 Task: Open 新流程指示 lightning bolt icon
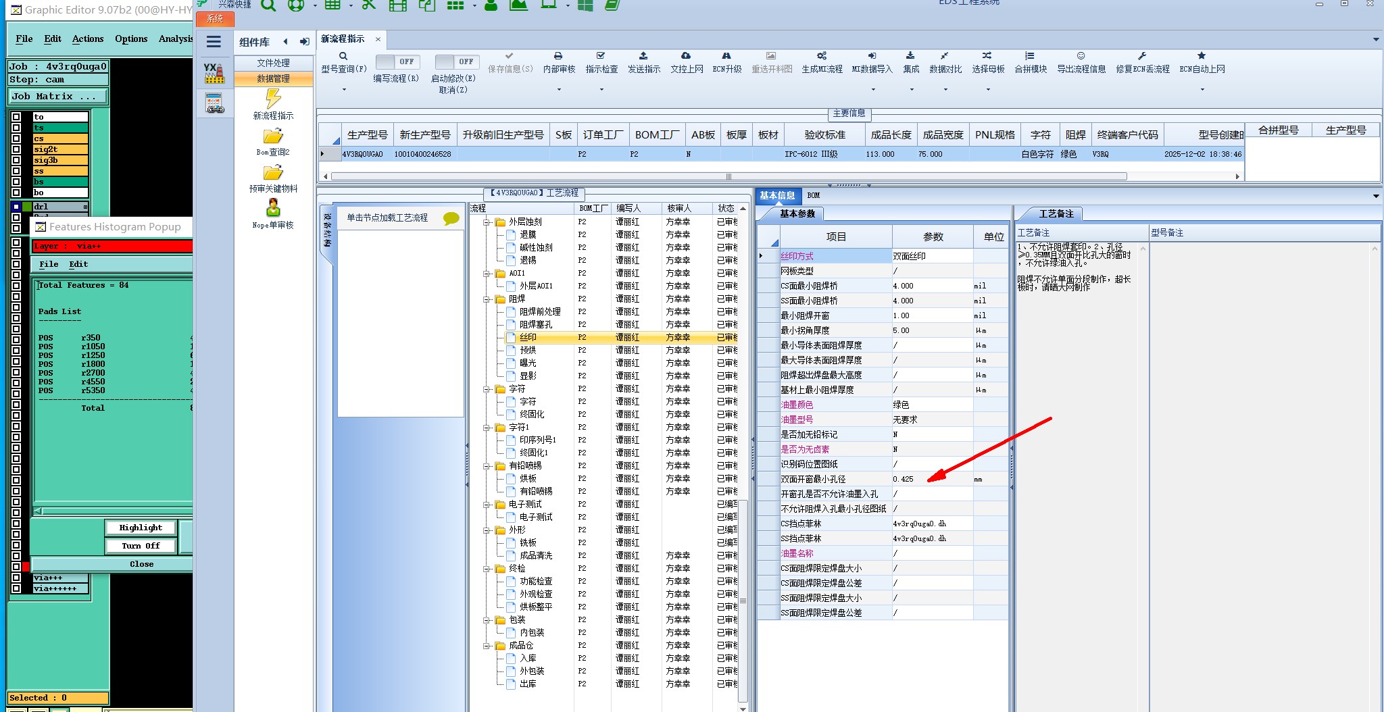(273, 99)
